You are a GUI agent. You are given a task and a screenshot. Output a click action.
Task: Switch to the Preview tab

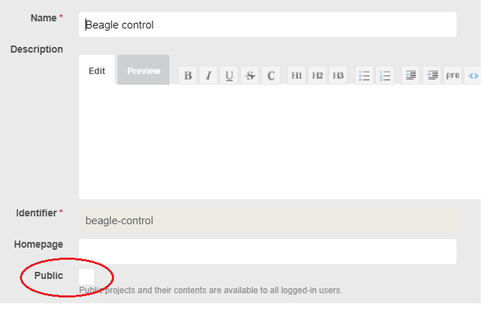[143, 70]
